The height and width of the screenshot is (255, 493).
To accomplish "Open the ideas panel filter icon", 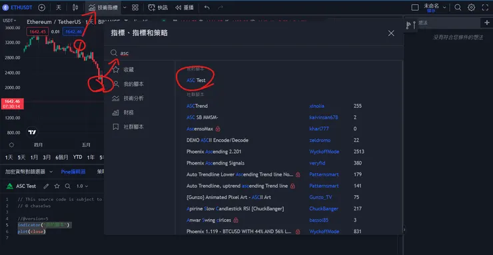I will coord(411,25).
